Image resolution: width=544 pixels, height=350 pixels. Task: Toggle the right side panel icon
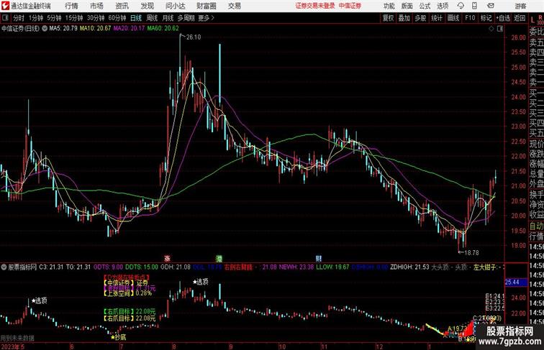(x=500, y=29)
